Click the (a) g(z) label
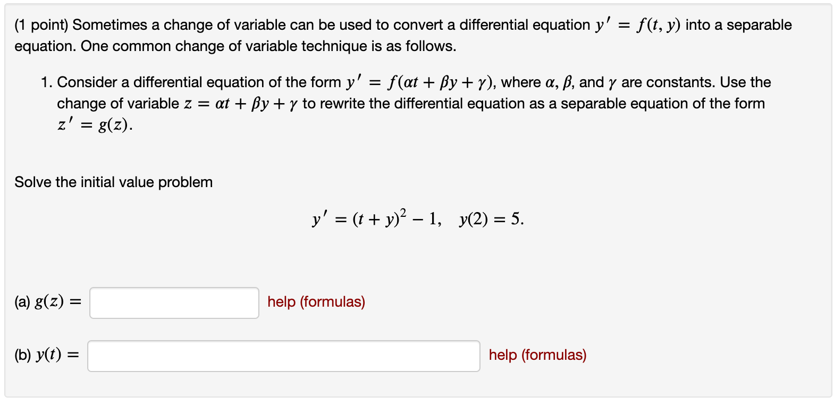 click(46, 302)
